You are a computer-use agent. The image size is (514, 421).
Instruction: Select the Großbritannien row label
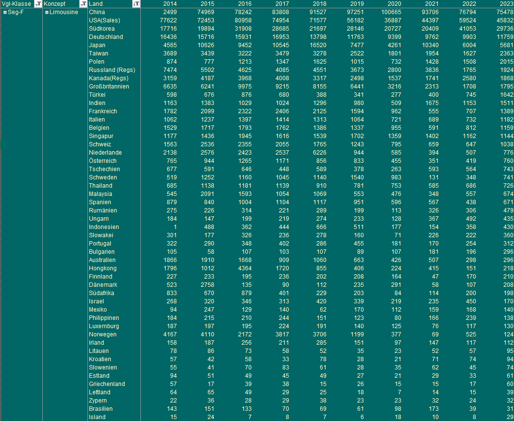point(109,87)
